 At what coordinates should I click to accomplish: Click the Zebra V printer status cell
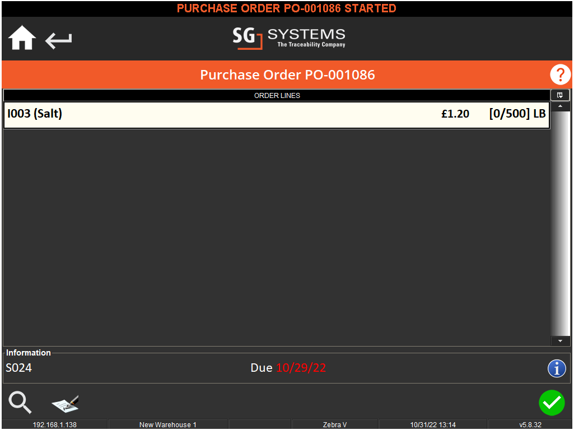335,425
